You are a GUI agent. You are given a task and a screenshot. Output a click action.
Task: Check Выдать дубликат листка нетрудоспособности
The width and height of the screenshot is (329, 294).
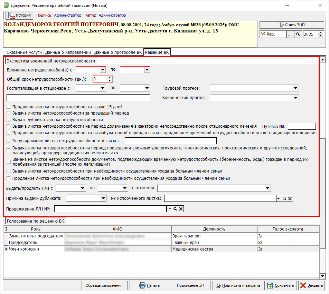(x=8, y=120)
